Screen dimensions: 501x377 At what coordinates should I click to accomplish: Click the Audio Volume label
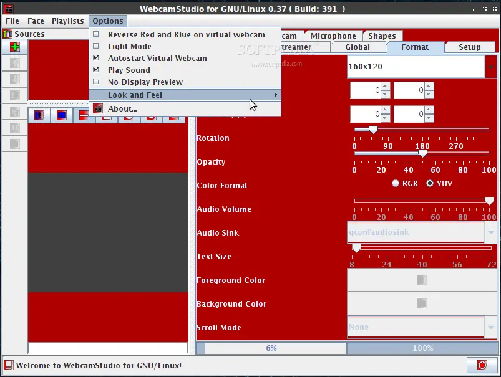pos(224,209)
